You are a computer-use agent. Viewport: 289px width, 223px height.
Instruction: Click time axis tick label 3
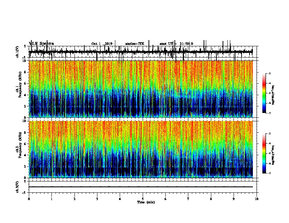97,199
